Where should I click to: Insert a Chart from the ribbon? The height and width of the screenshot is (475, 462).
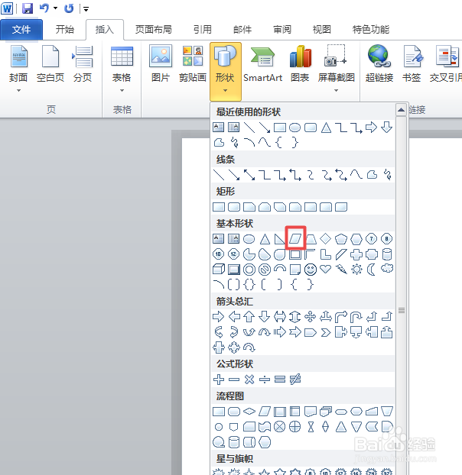[300, 64]
